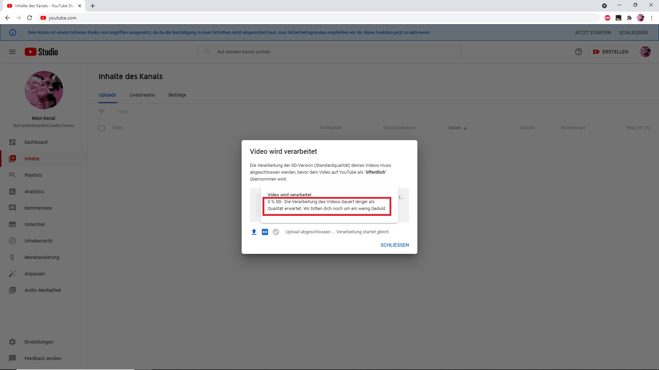The image size is (659, 370).
Task: Click the ERSTELLEN button
Action: tap(611, 52)
